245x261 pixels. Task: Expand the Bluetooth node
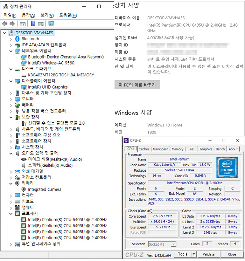tap(11, 39)
